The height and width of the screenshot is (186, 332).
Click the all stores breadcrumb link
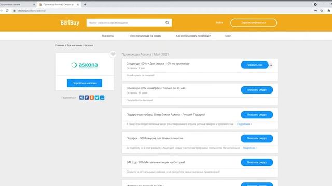[x=75, y=45]
